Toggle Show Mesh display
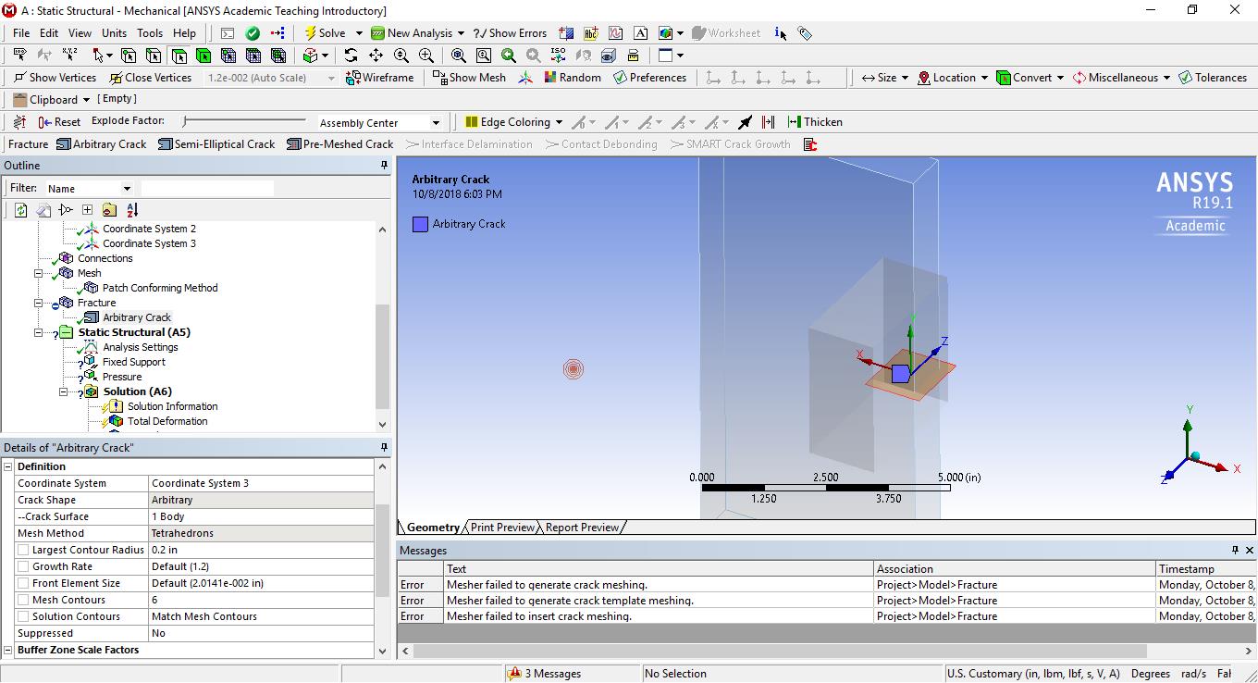 pos(469,78)
